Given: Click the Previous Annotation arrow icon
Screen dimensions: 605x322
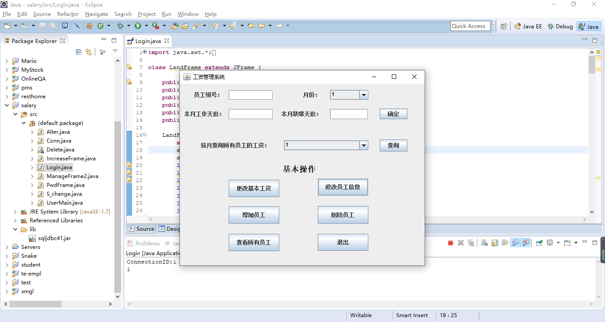Looking at the screenshot, I should [x=234, y=26].
